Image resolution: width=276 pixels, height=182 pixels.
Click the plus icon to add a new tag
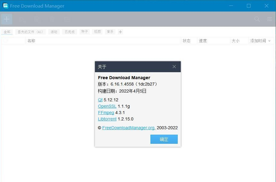coord(120,32)
